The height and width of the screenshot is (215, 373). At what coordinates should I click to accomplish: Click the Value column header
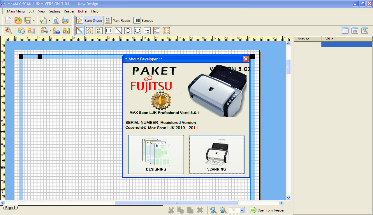pyautogui.click(x=347, y=39)
